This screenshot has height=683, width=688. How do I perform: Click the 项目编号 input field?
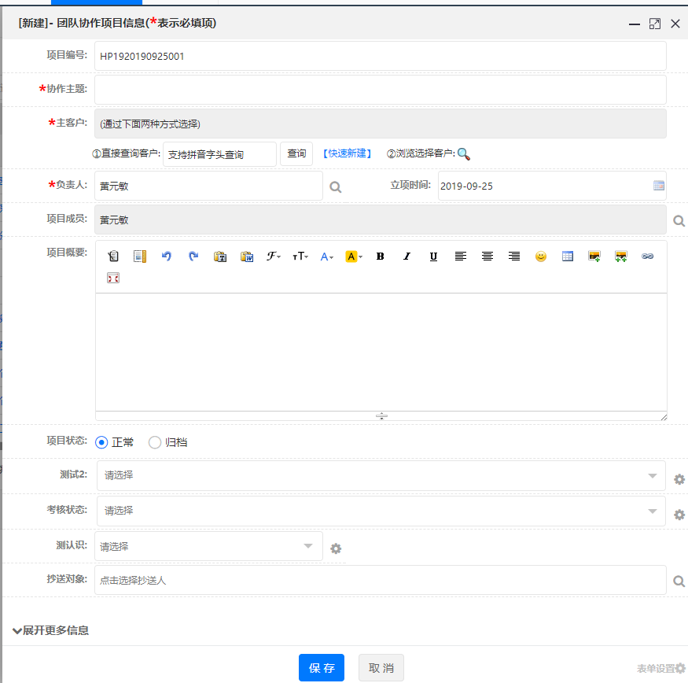tap(381, 56)
